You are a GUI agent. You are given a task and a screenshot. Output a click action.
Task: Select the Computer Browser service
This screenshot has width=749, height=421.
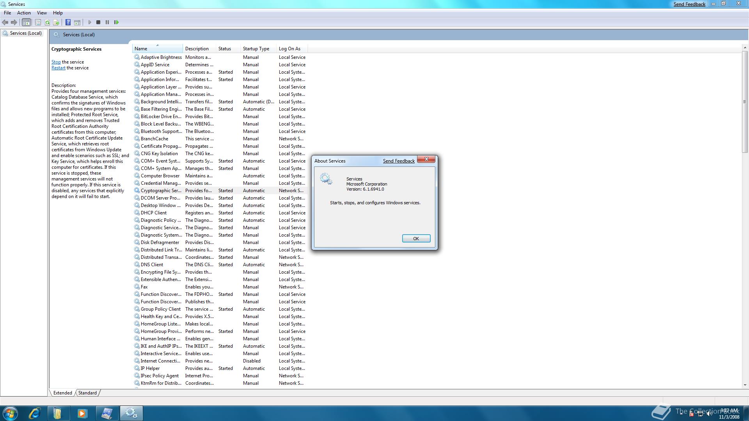click(220, 176)
